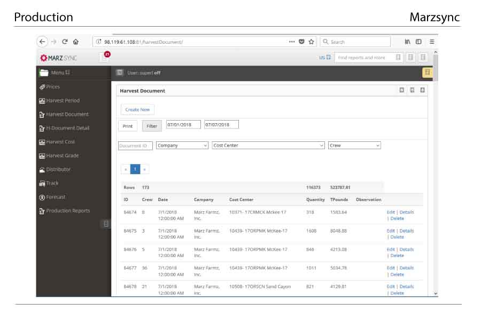Open the Cost Center dropdown
The width and height of the screenshot is (481, 320).
pyautogui.click(x=268, y=145)
